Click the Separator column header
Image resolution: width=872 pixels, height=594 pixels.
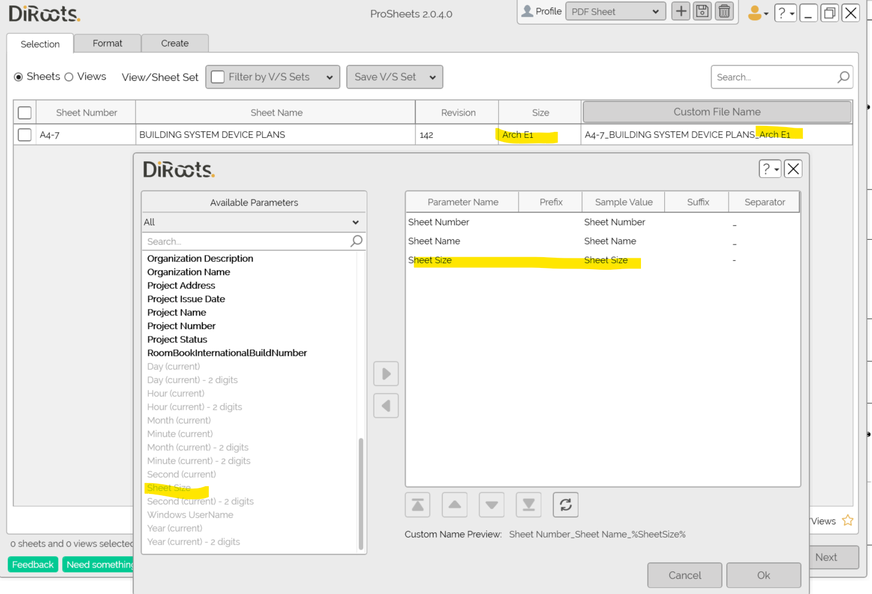(x=765, y=202)
